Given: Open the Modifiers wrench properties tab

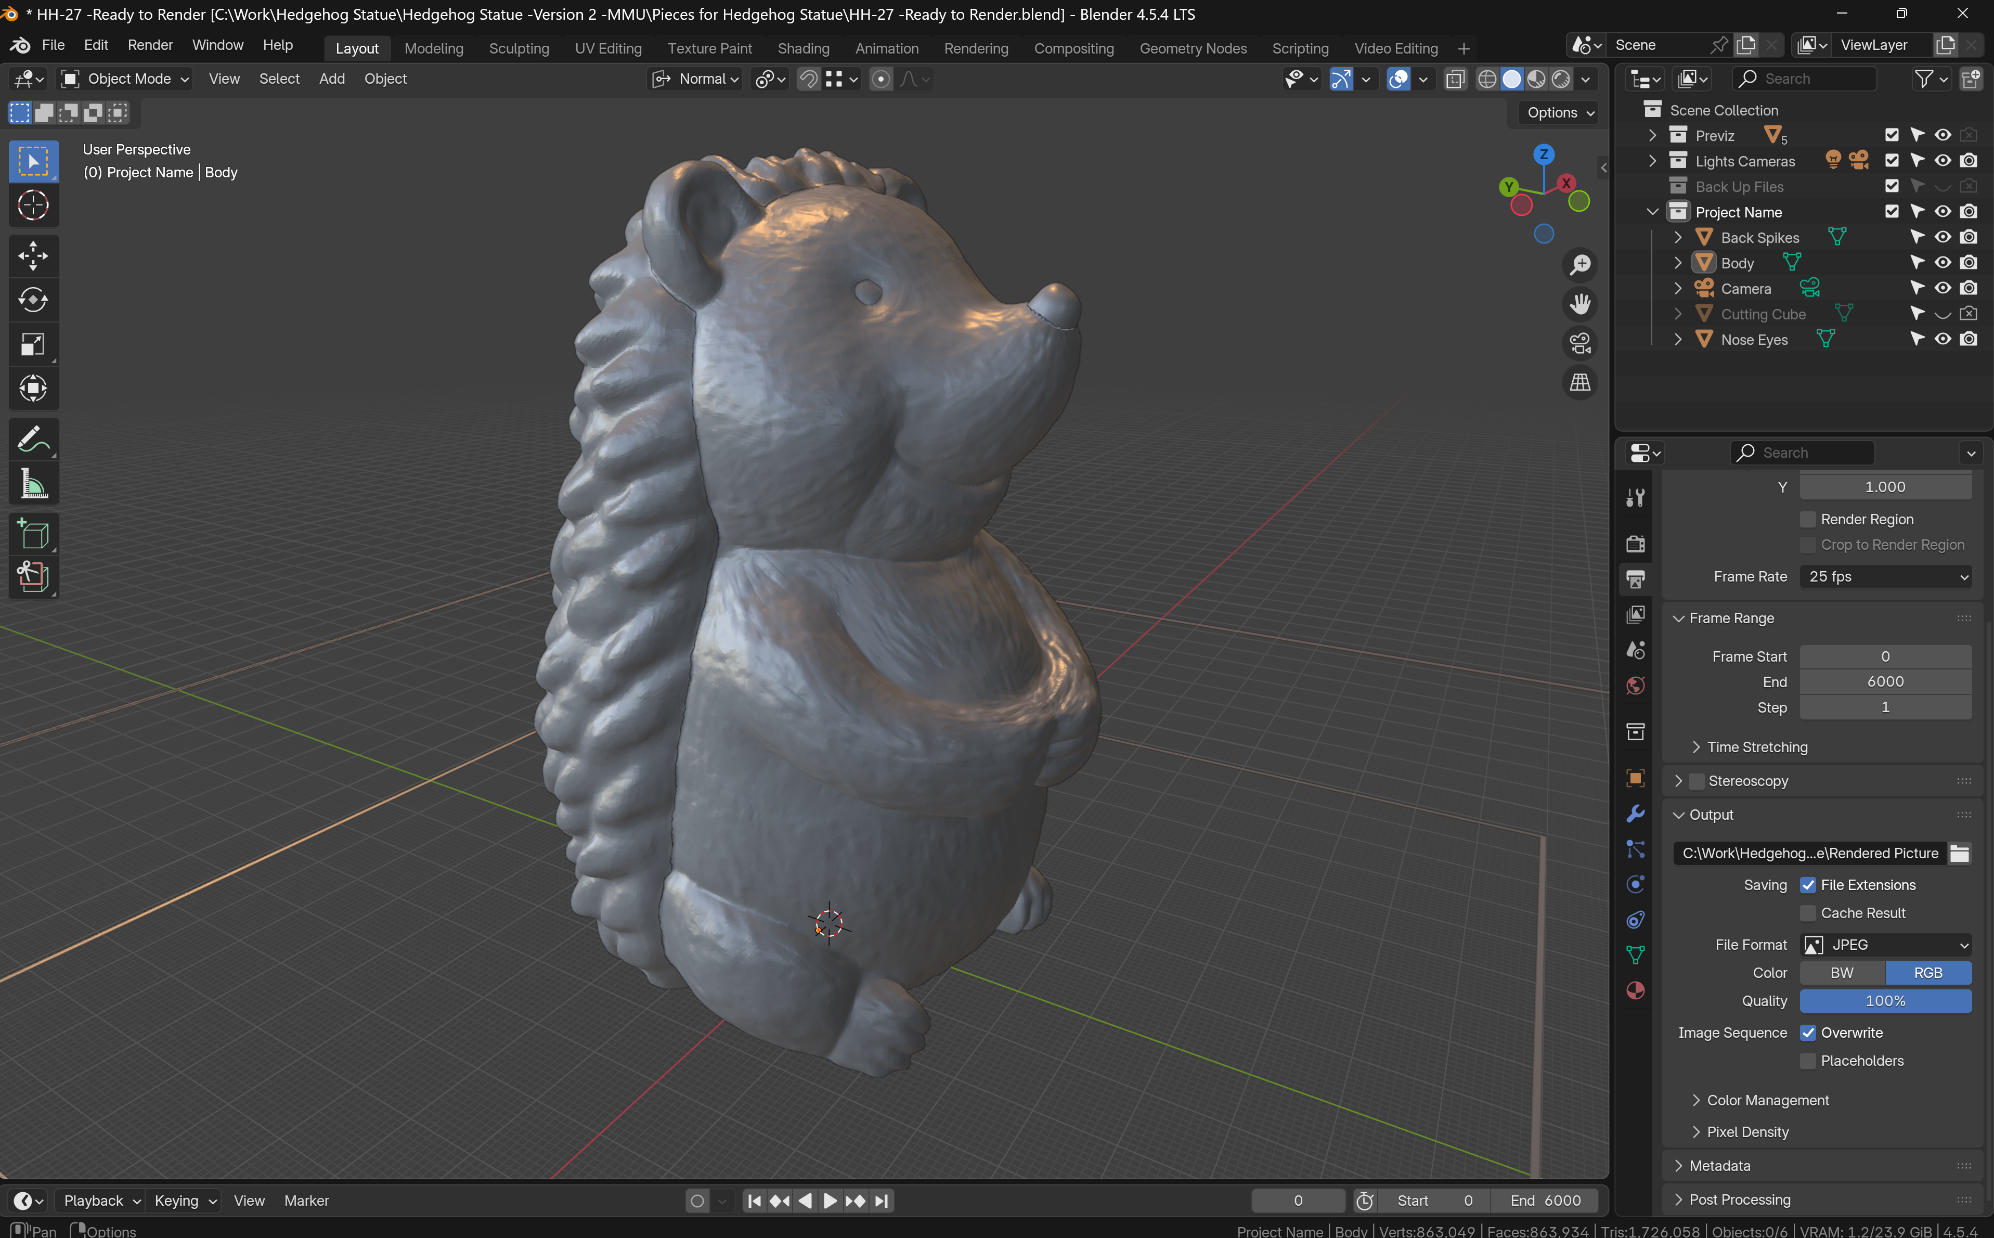Looking at the screenshot, I should coord(1636,813).
